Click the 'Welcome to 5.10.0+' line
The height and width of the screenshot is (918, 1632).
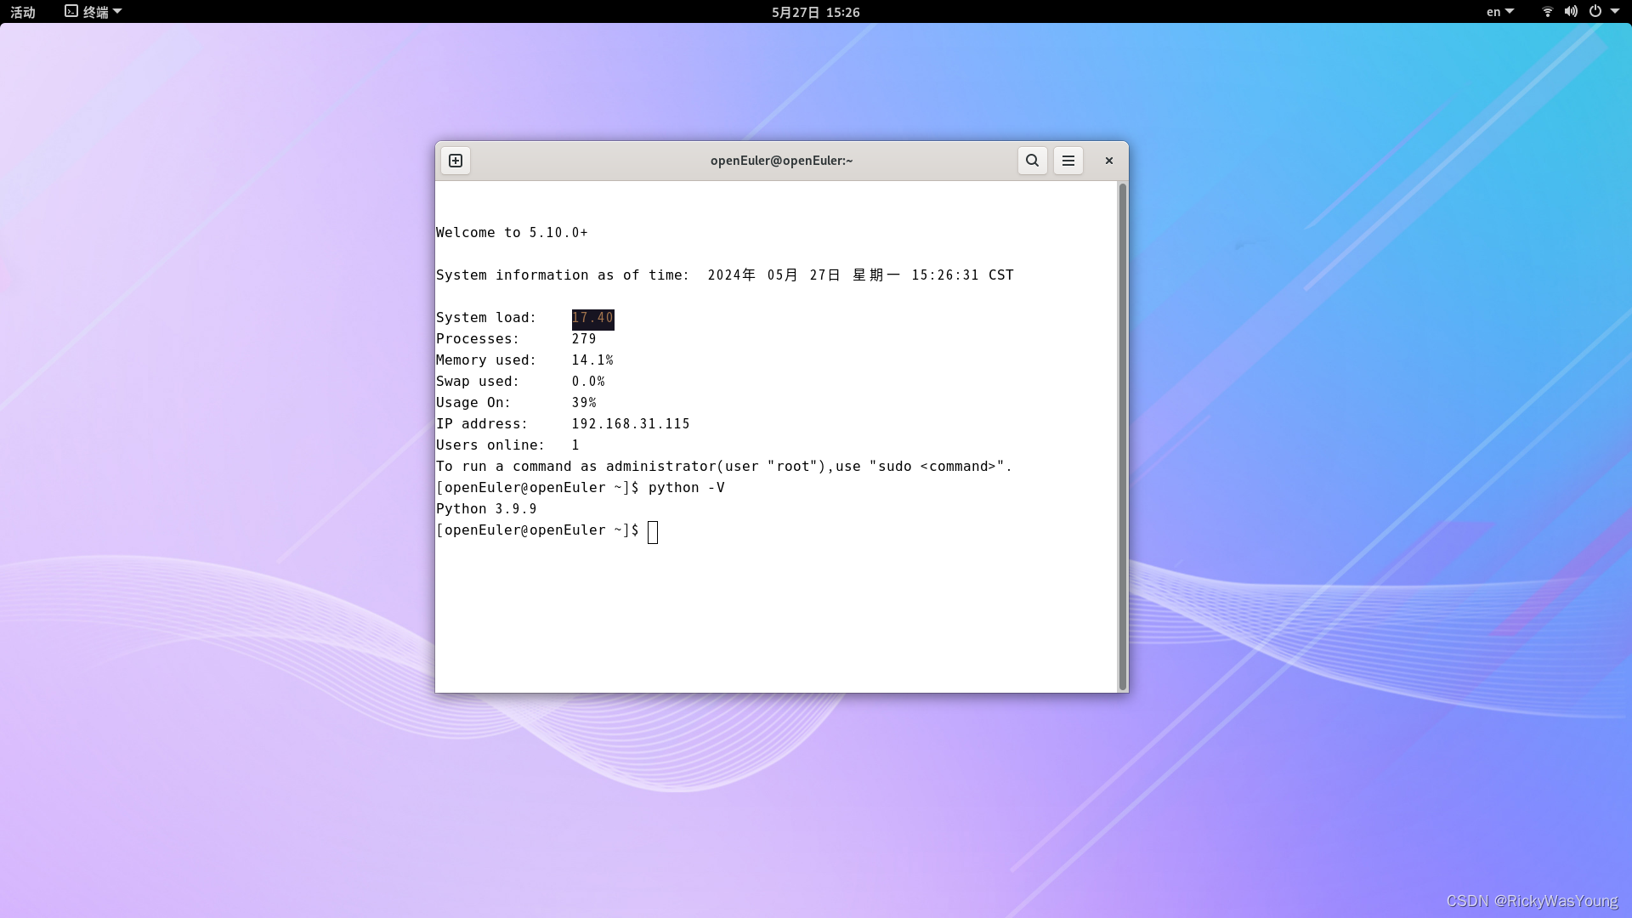coord(512,233)
